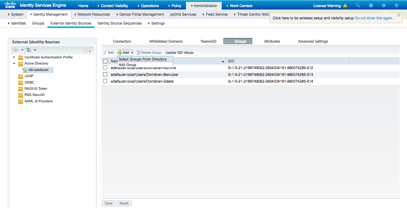Select SID ending in 285-513
Image resolution: width=407 pixels, height=208 pixels.
tap(270, 74)
